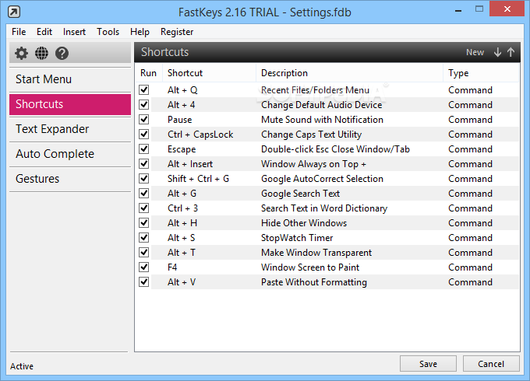Click New to add a shortcut
Image resolution: width=530 pixels, height=381 pixels.
point(475,52)
